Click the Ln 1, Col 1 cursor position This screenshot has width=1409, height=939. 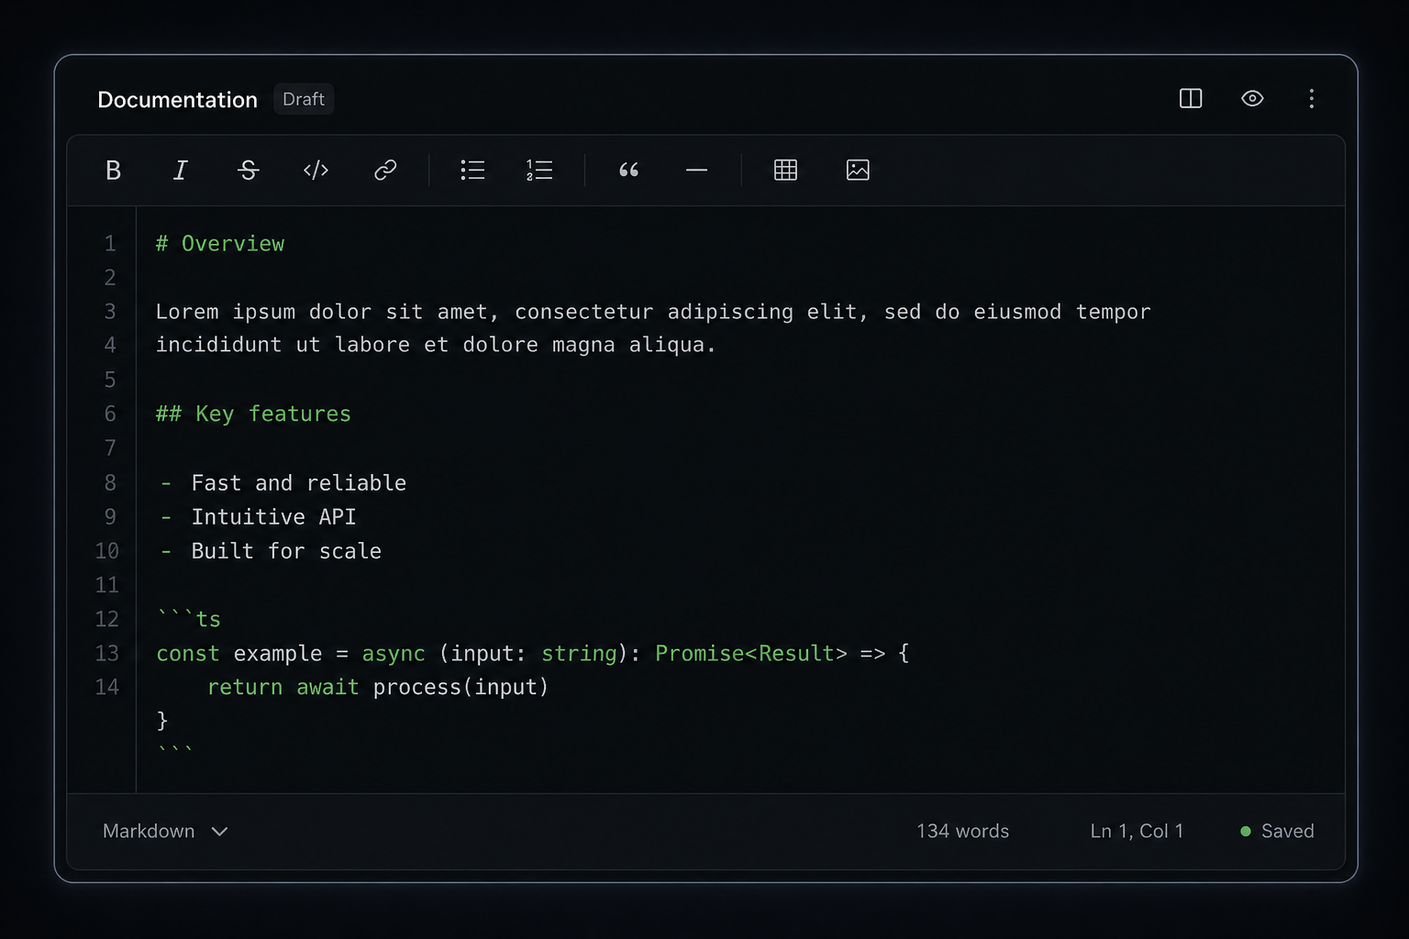click(1137, 831)
